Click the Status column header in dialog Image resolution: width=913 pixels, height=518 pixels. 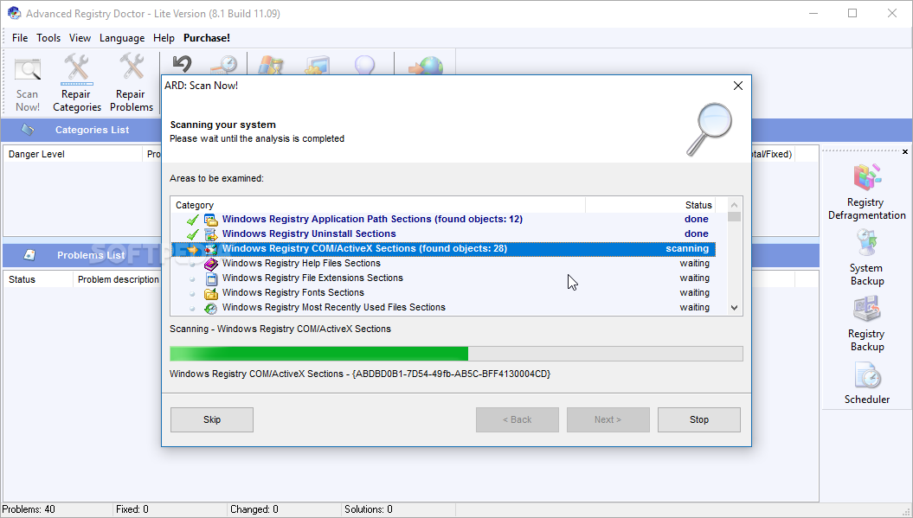point(651,205)
